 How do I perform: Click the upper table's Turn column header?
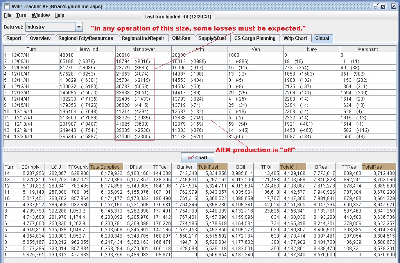(31, 49)
